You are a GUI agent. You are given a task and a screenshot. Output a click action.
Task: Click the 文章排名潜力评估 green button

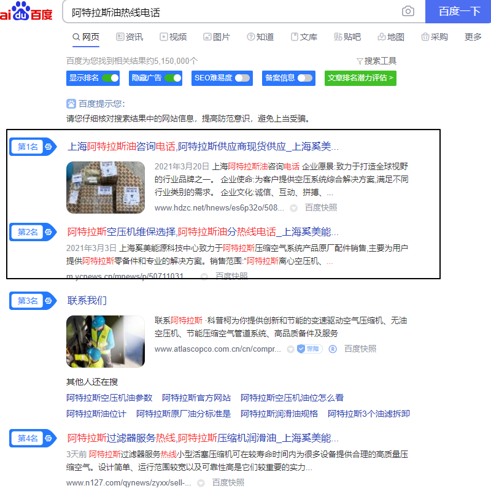coord(360,78)
